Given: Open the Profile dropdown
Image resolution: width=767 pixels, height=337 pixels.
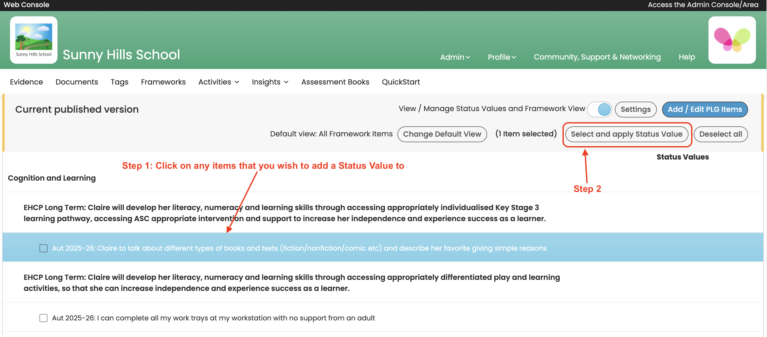Looking at the screenshot, I should point(501,57).
